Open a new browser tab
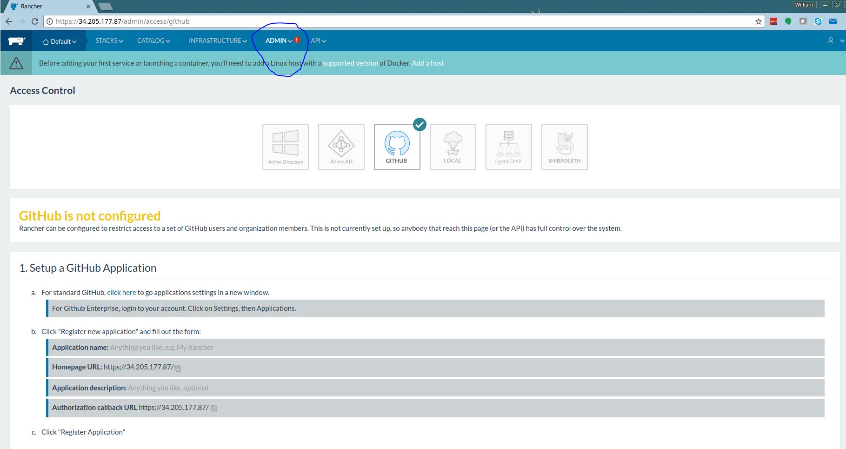Screen dimensions: 846x449 (x=106, y=7)
